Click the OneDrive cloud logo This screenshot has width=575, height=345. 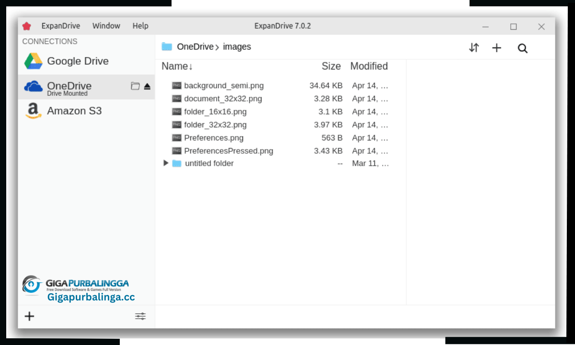pos(34,86)
